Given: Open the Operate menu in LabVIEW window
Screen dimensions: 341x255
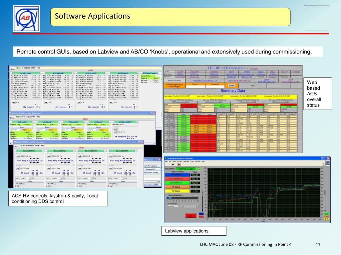Looking at the screenshot, I should [186, 161].
